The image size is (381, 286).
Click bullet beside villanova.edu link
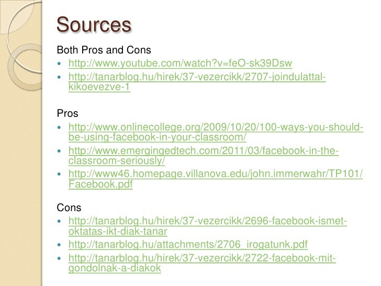(59, 174)
